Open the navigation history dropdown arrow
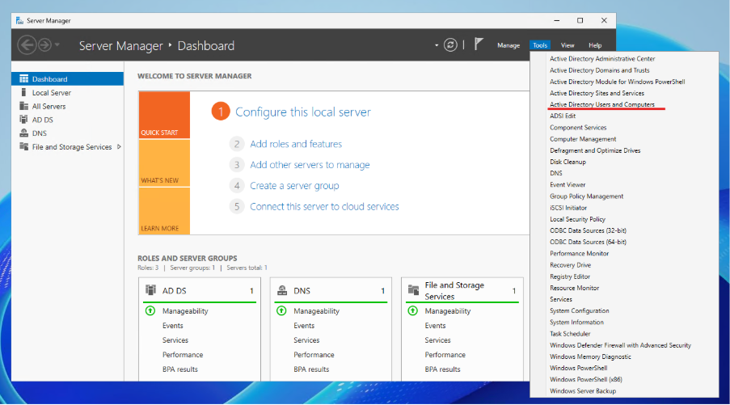 pos(57,45)
